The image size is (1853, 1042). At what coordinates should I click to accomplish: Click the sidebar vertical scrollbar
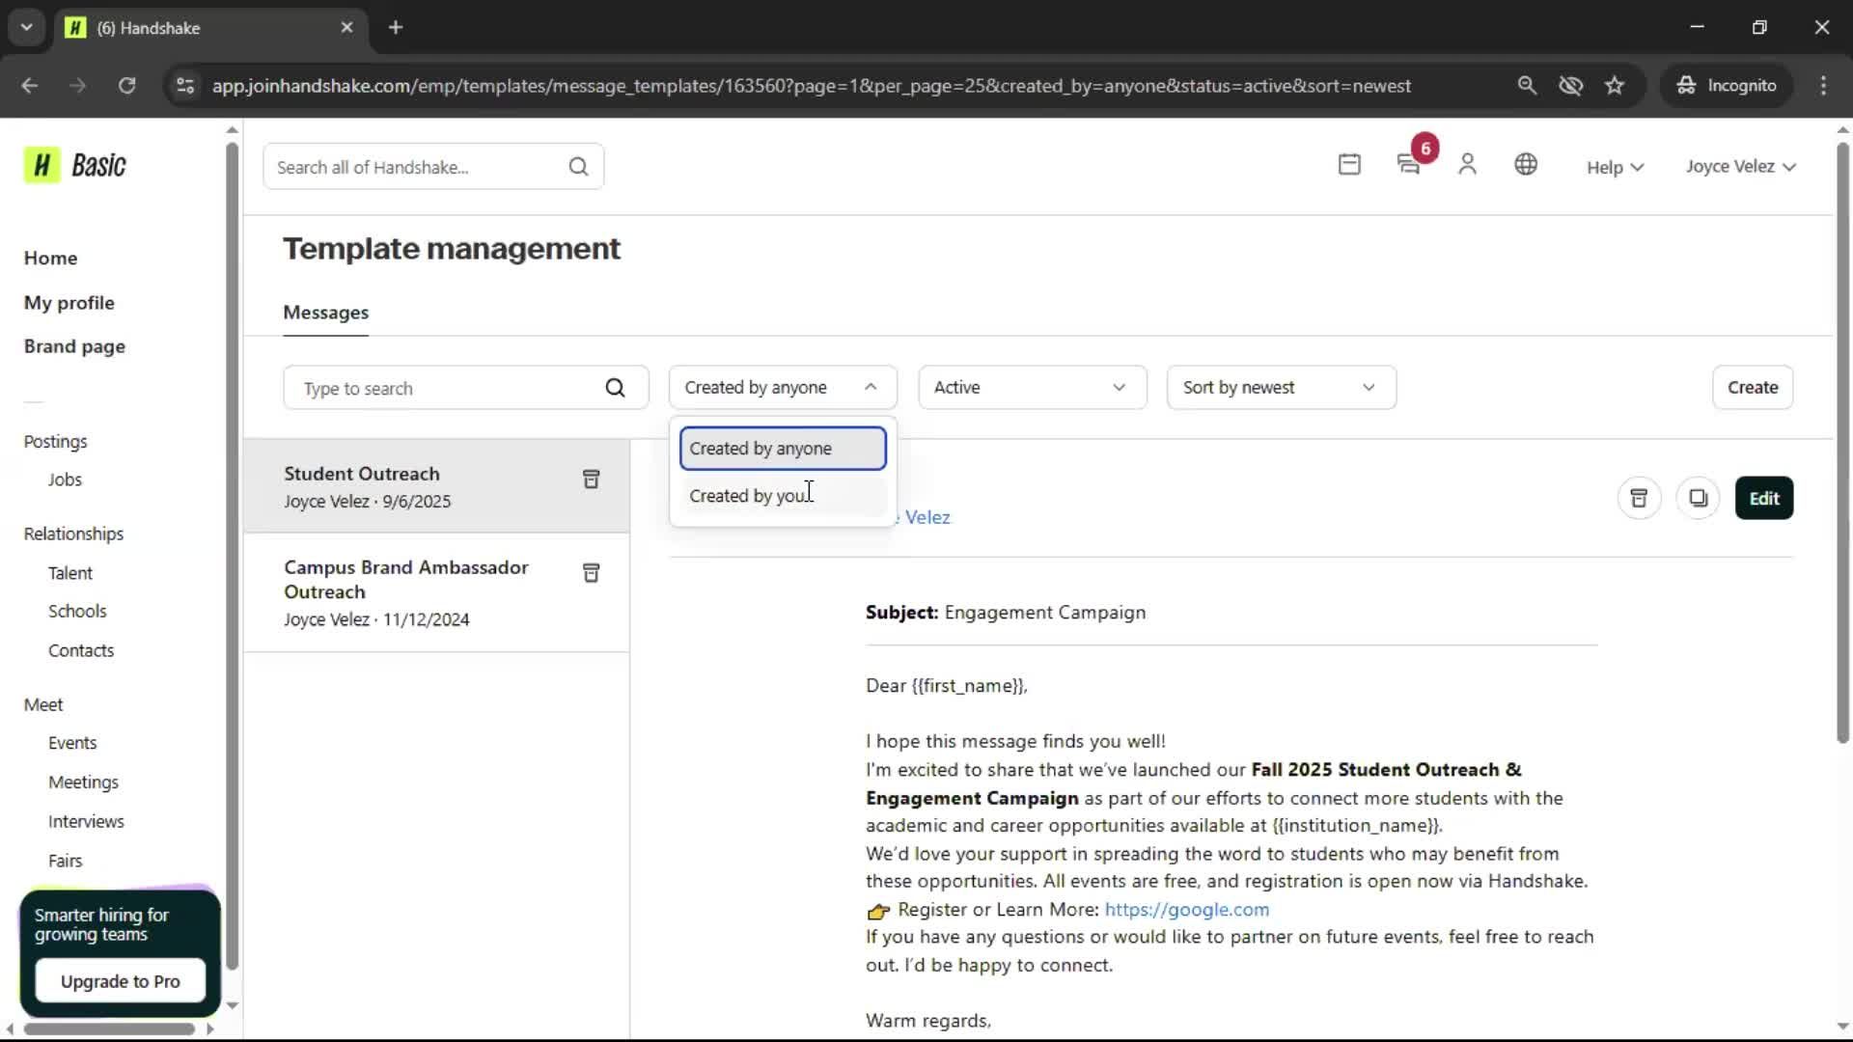click(232, 556)
